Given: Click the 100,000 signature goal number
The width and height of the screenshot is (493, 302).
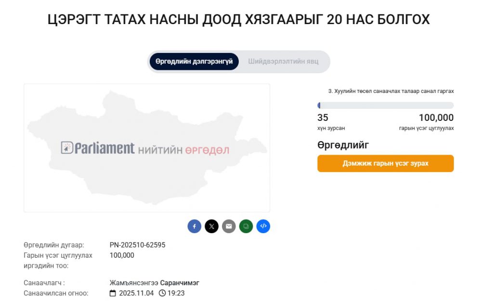Looking at the screenshot, I should coord(436,118).
